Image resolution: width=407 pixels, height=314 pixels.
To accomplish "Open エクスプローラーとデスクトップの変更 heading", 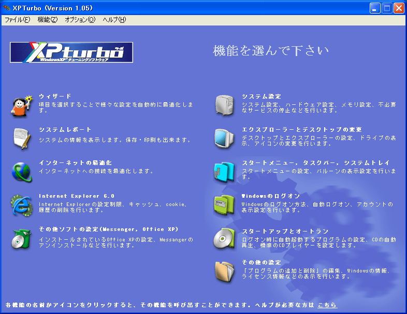I will pyautogui.click(x=302, y=130).
